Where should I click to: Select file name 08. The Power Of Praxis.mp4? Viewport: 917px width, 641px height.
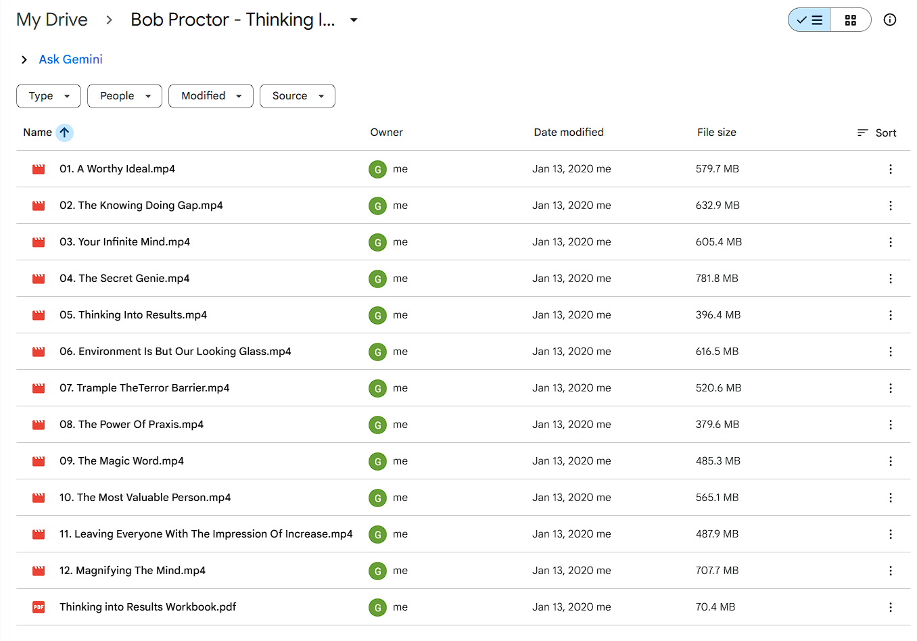(x=131, y=425)
